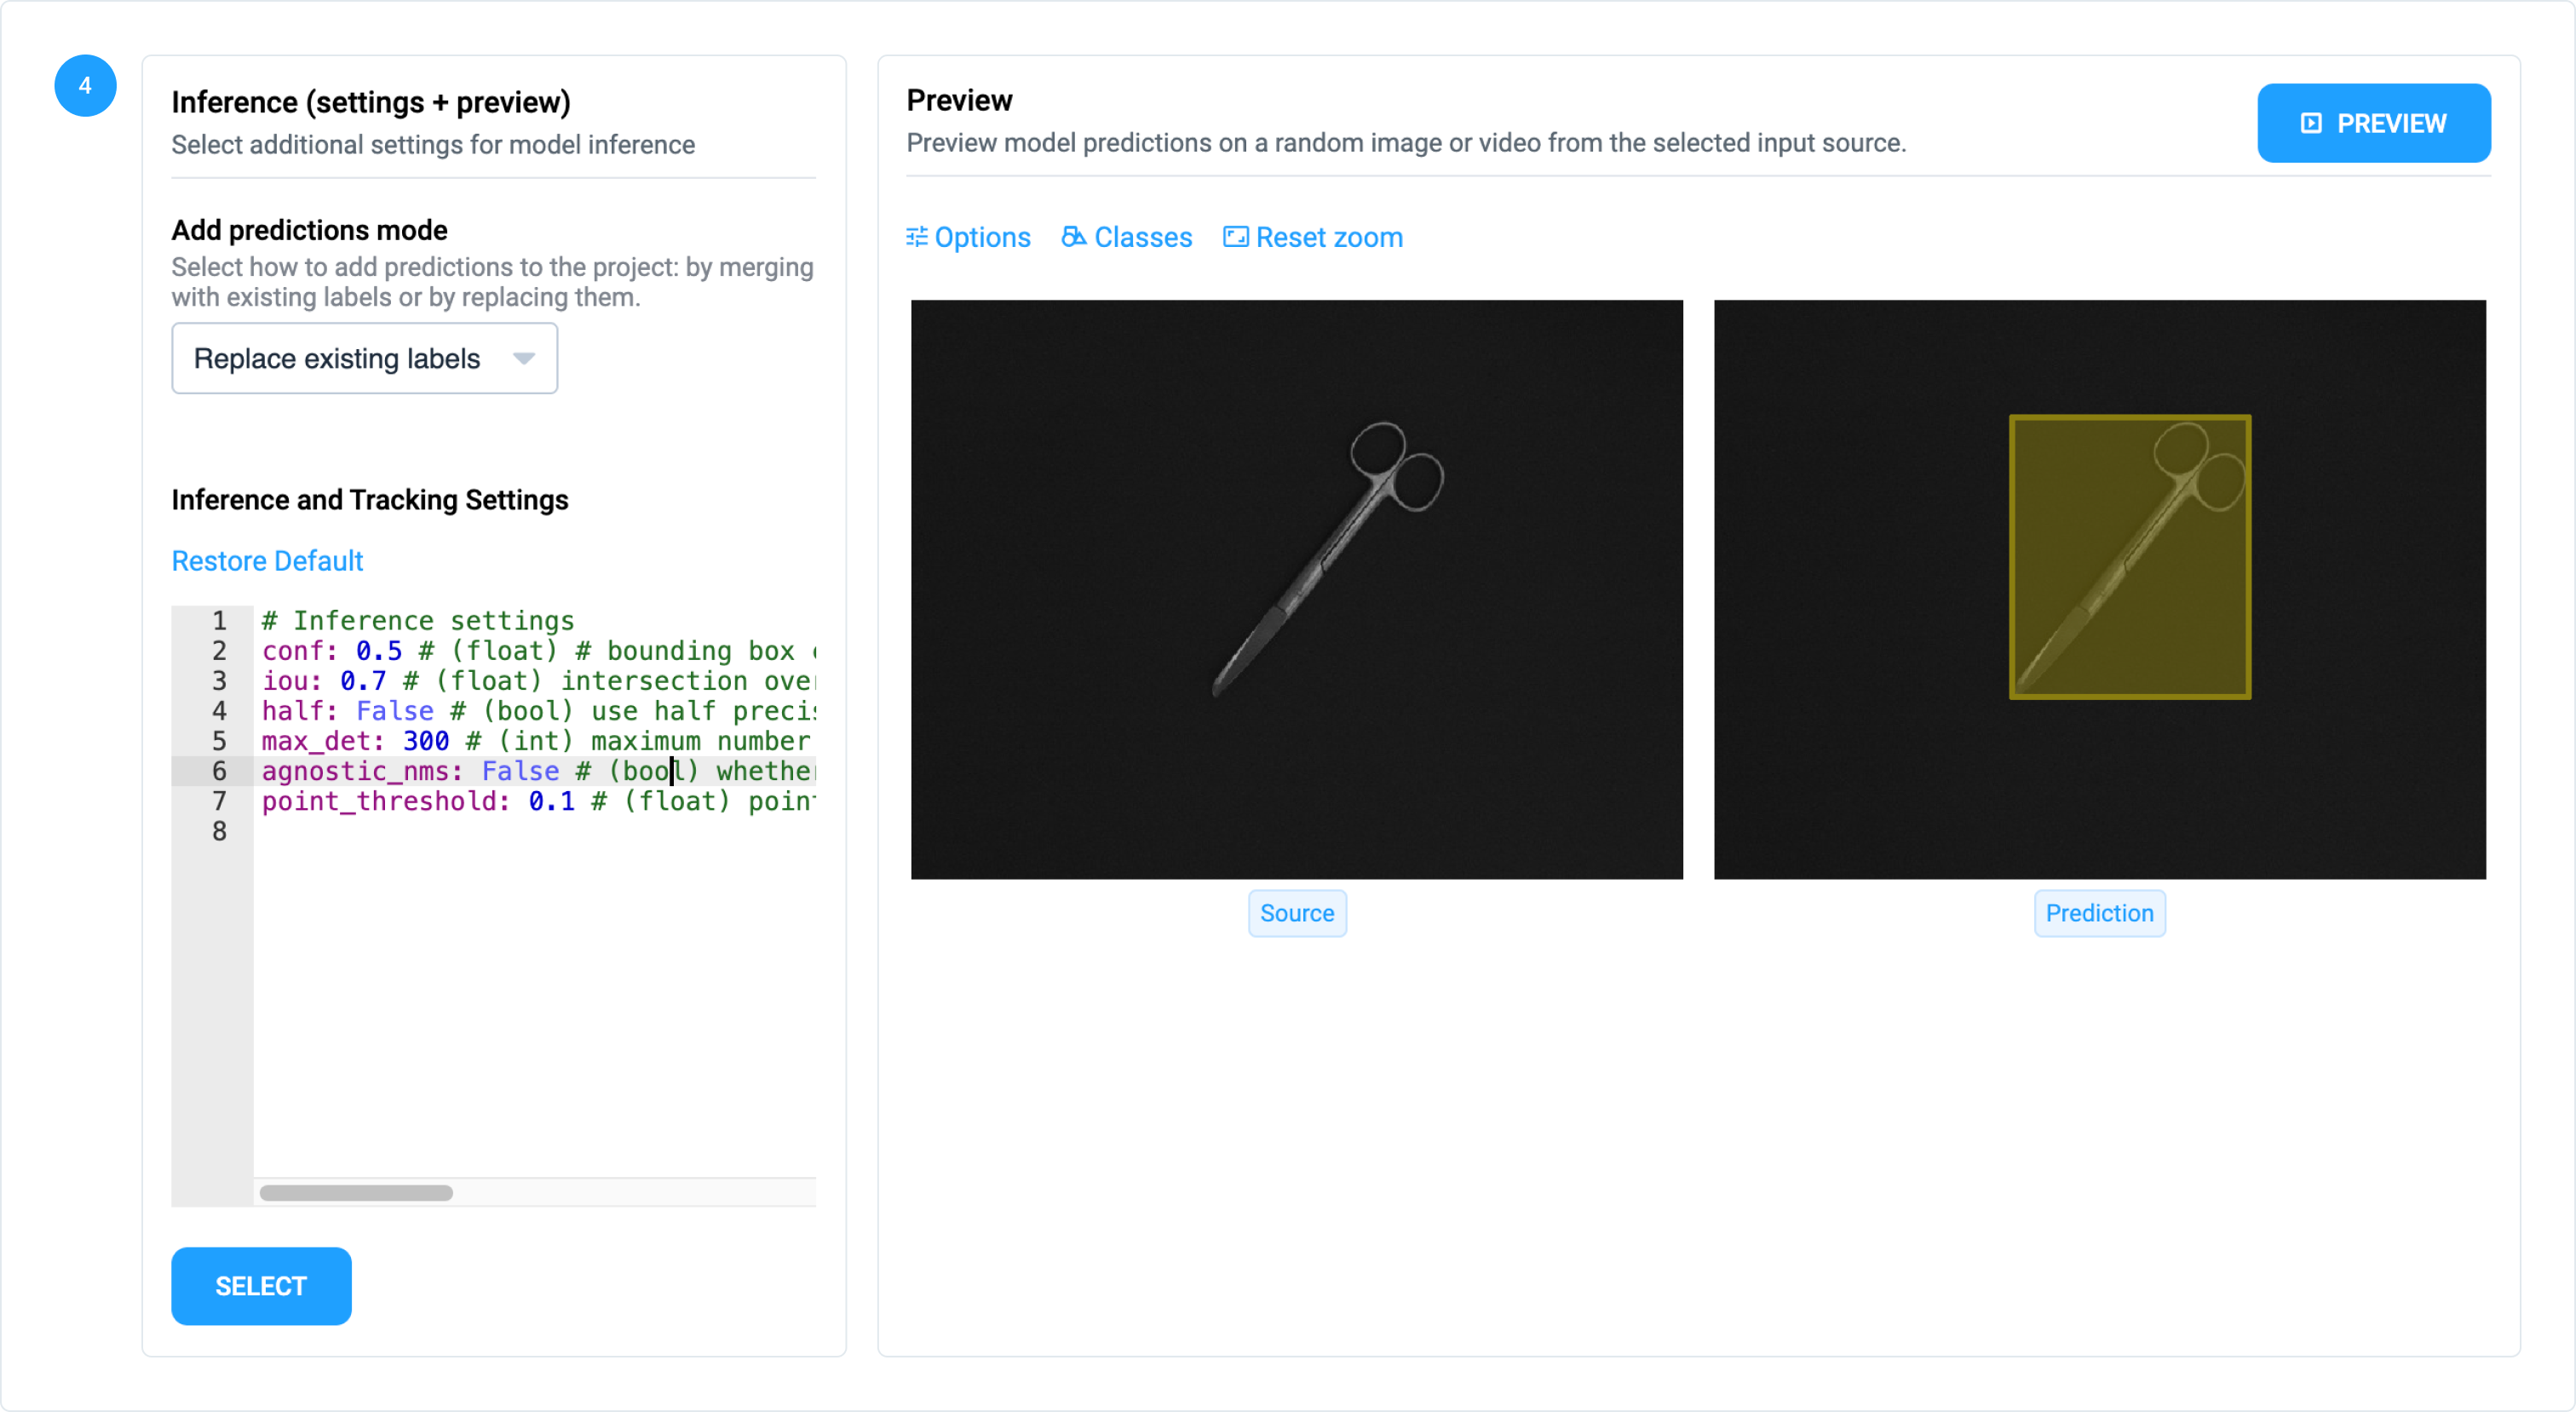Click the Prediction label tag
Image resolution: width=2576 pixels, height=1412 pixels.
2099,913
